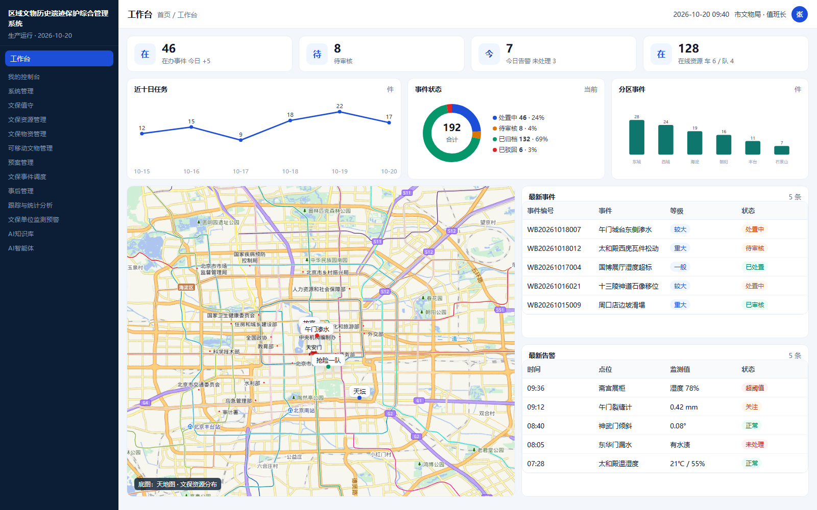
Task: Click the 已驳回 legend color dot
Action: 494,150
